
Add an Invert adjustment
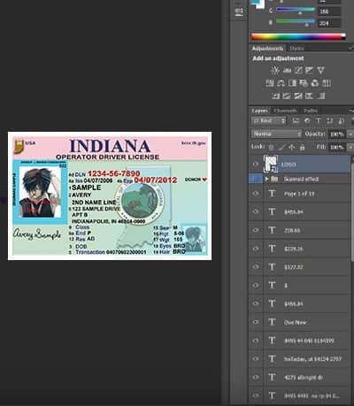click(275, 96)
